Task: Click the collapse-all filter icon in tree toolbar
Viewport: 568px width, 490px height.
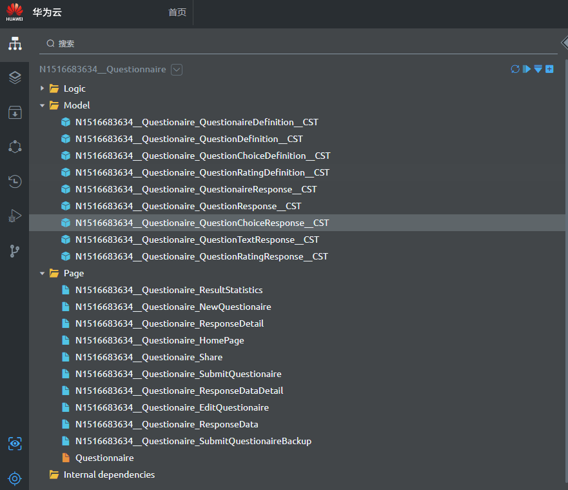Action: click(x=538, y=69)
